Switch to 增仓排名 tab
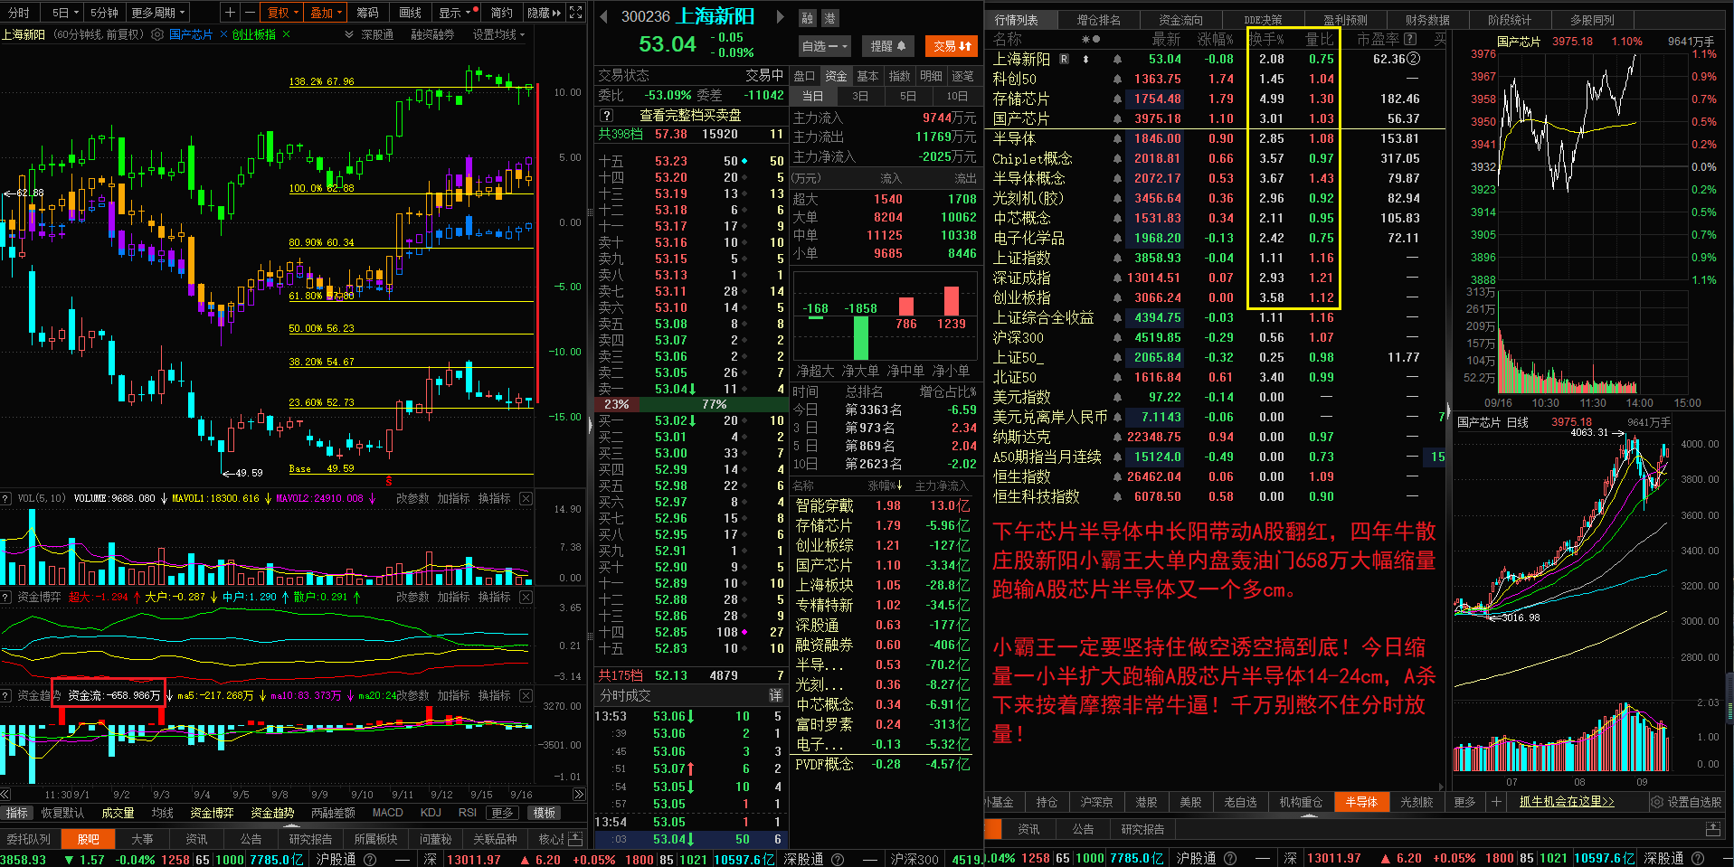 point(1099,20)
